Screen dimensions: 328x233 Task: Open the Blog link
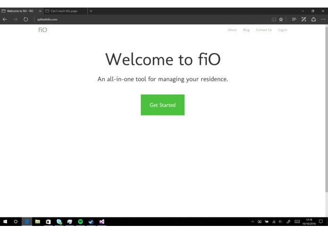(x=246, y=30)
